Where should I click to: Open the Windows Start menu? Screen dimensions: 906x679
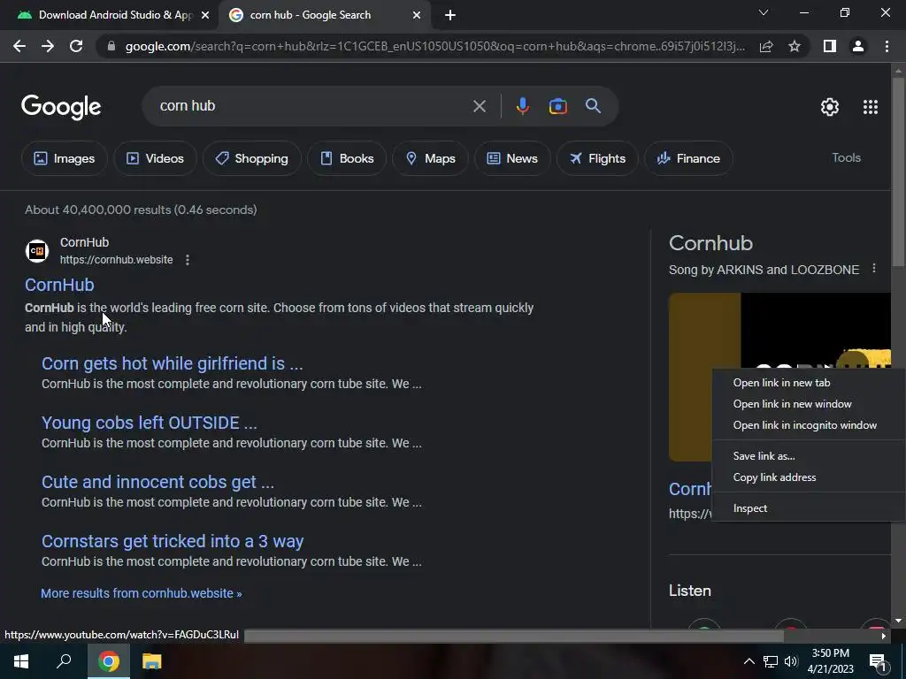click(x=21, y=661)
